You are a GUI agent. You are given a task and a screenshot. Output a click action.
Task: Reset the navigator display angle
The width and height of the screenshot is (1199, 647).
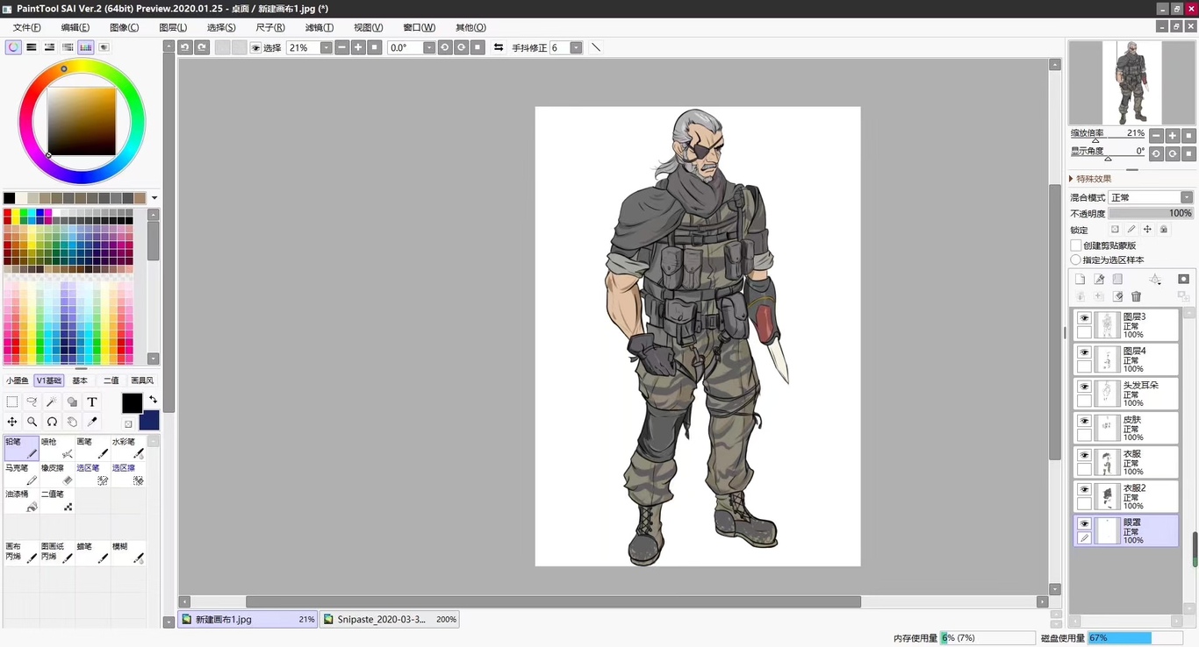(x=1189, y=153)
